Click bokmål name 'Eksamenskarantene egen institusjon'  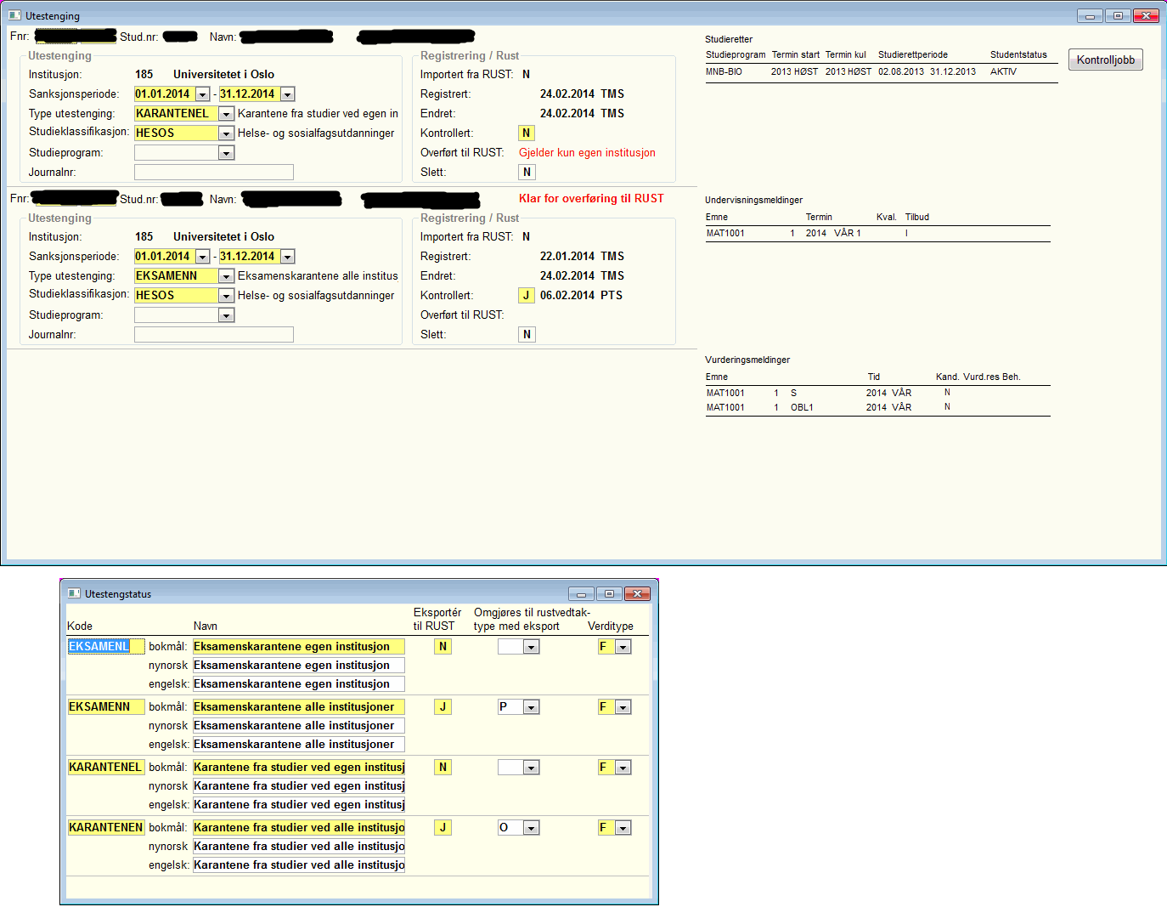(x=298, y=647)
